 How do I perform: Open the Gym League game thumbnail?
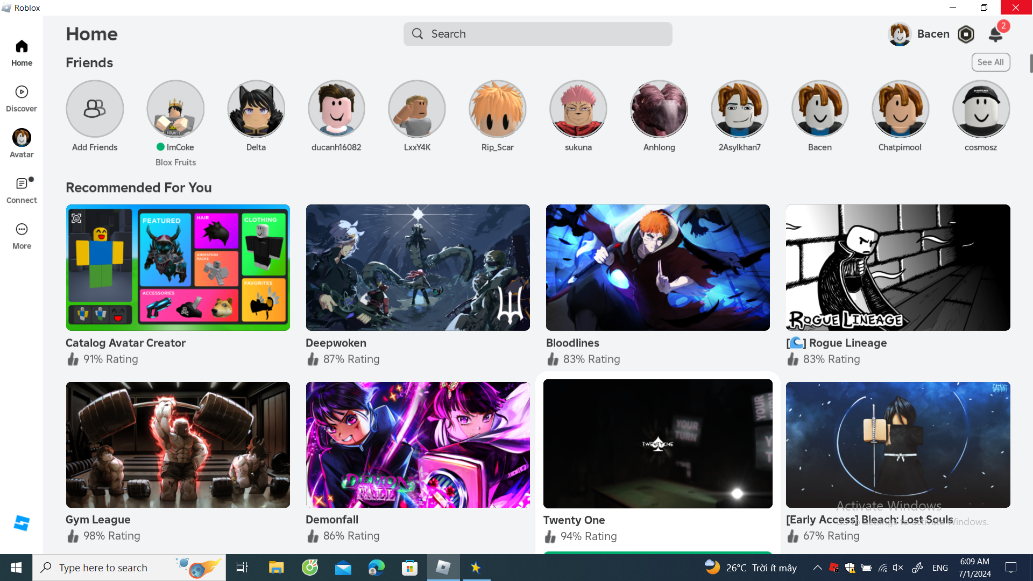coord(178,445)
